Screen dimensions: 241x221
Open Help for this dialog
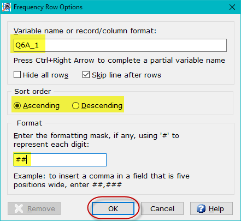[x=211, y=208]
